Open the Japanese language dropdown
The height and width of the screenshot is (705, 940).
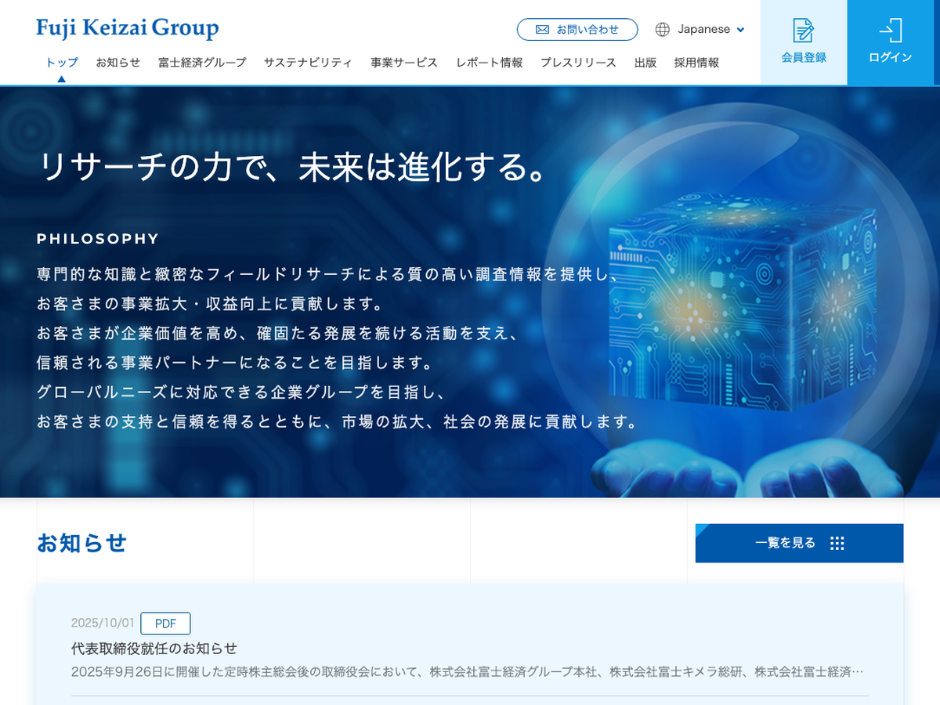(x=703, y=30)
